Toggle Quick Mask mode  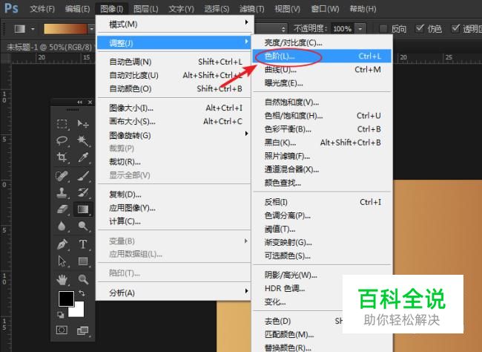(x=62, y=330)
